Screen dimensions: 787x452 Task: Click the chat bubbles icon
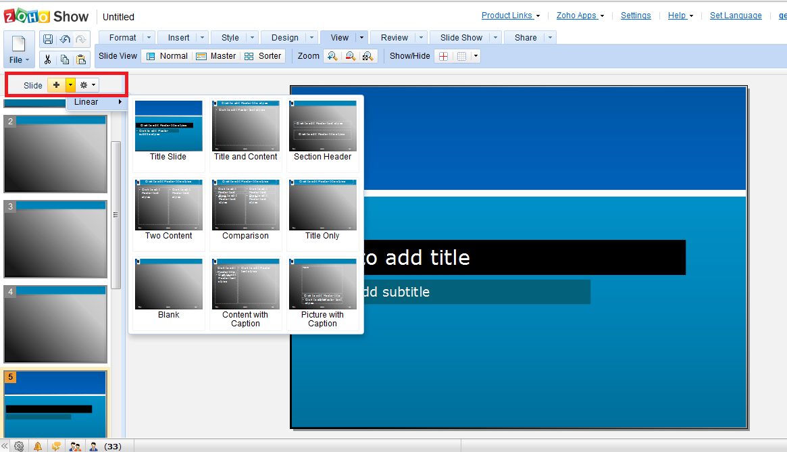click(56, 446)
